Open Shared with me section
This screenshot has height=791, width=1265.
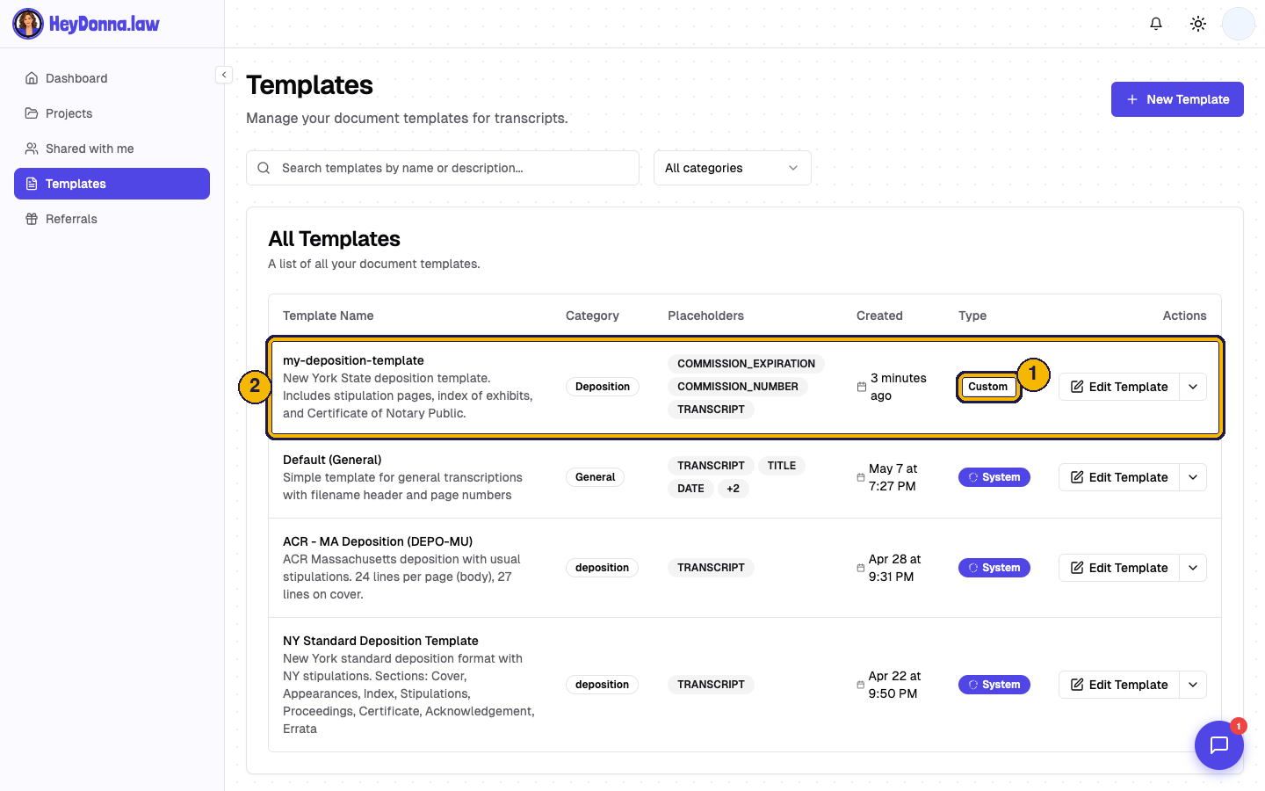[x=112, y=149]
